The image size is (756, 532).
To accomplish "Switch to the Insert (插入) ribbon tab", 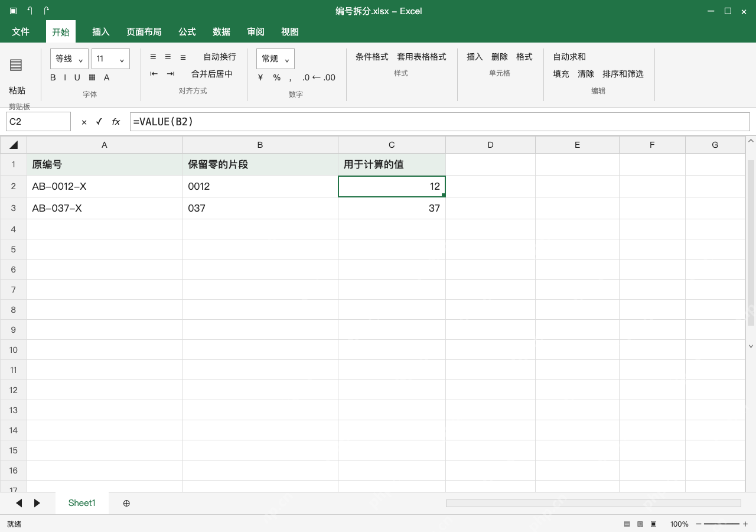I will [101, 32].
